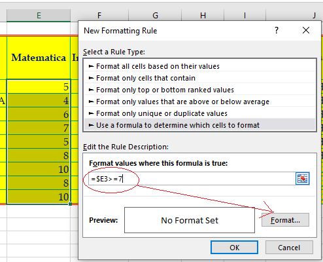
Task: Select 'Format only cells that contain' rule type
Action: pos(199,78)
